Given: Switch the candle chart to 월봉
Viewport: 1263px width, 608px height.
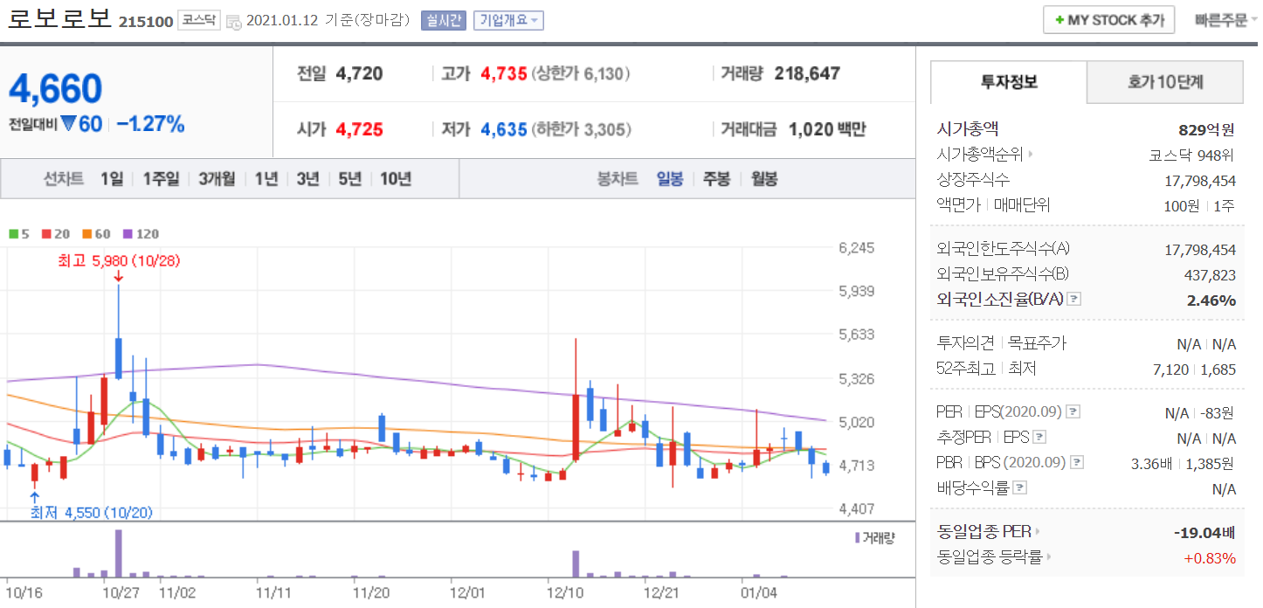Looking at the screenshot, I should pyautogui.click(x=763, y=179).
